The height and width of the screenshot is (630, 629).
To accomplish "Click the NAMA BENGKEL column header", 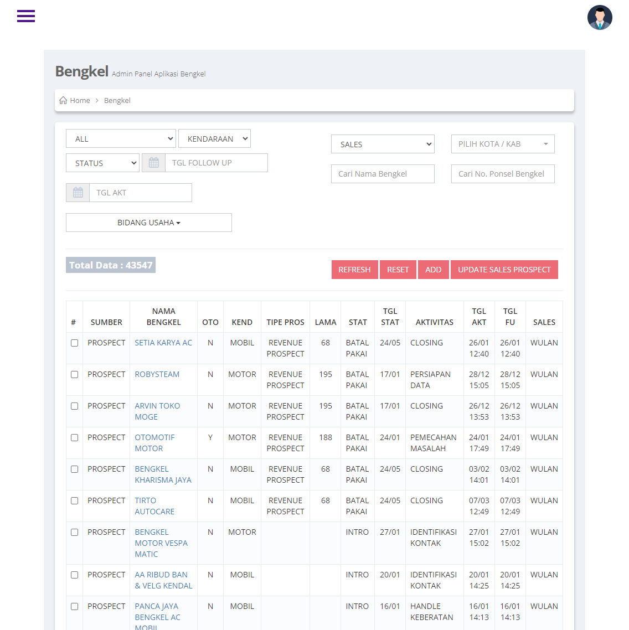I will [x=163, y=317].
